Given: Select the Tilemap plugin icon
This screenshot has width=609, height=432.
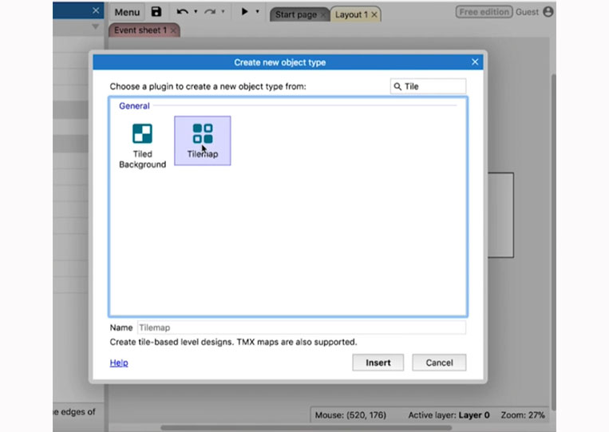Looking at the screenshot, I should 203,133.
